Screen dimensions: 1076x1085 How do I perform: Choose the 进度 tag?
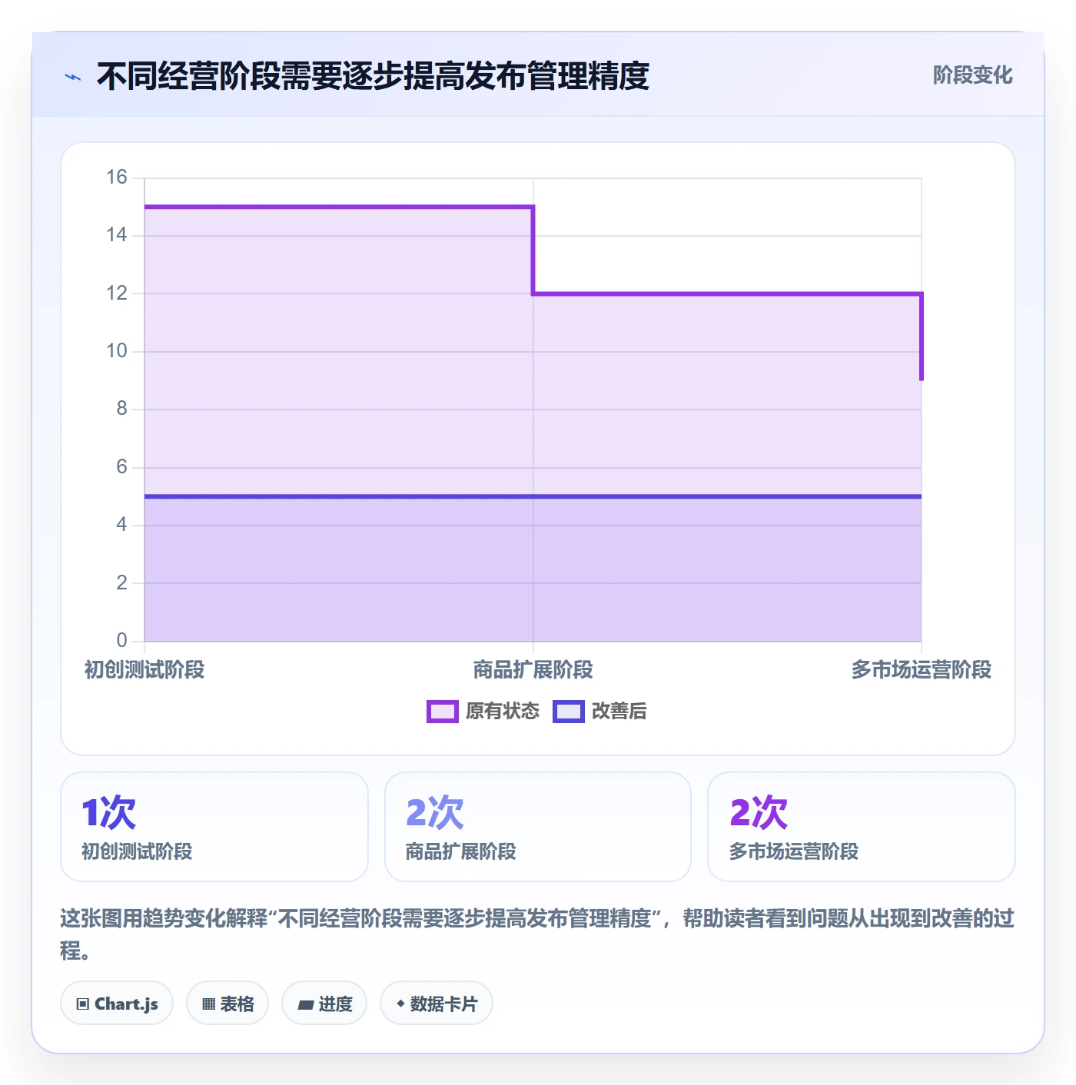324,1003
